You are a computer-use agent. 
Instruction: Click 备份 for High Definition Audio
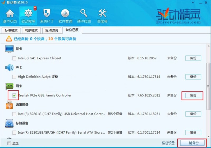(193, 77)
